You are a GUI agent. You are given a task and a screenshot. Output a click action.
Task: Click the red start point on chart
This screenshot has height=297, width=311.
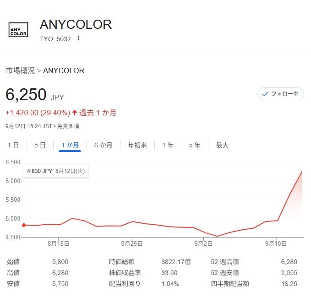(24, 225)
